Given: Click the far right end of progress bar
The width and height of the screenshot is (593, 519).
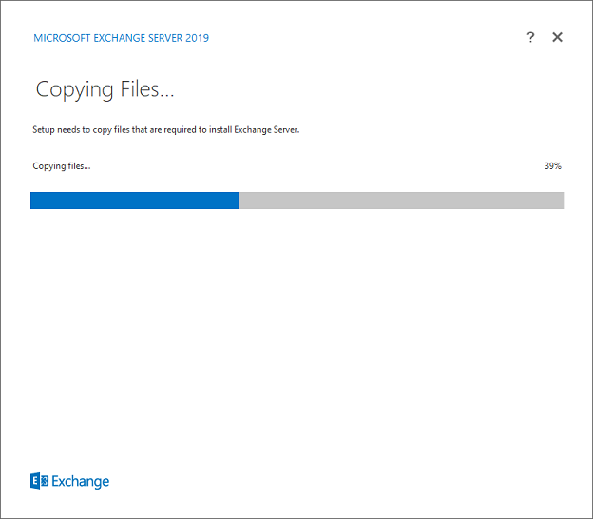Looking at the screenshot, I should pyautogui.click(x=562, y=200).
